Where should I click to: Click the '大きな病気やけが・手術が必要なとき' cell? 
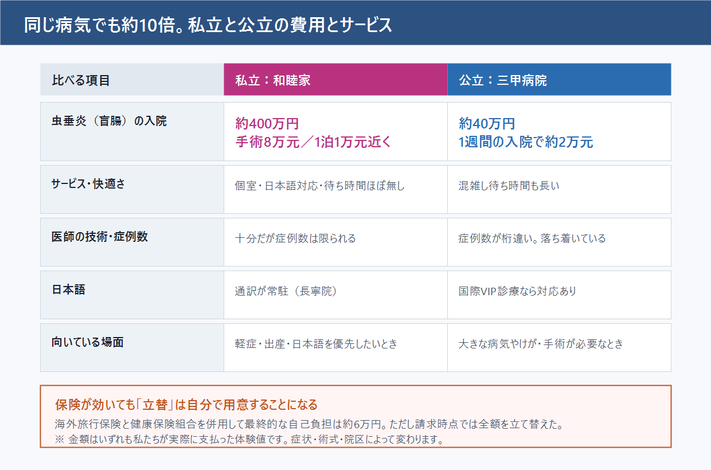(559, 347)
